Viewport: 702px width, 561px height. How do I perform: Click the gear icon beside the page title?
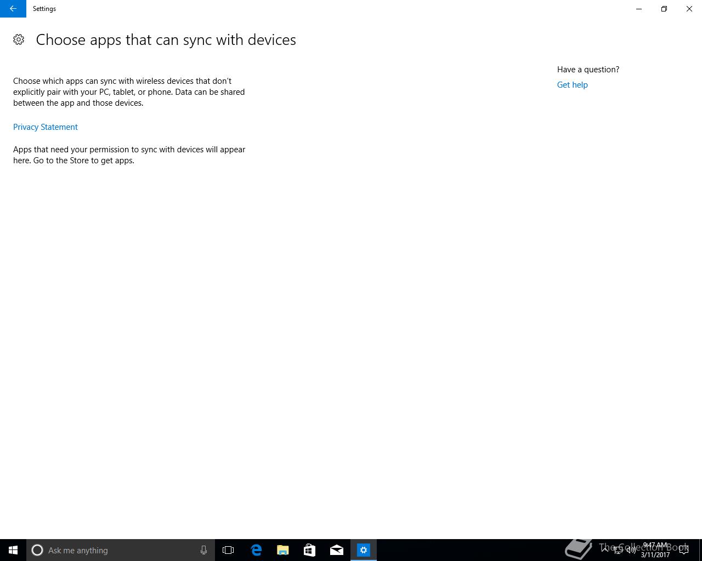(x=19, y=39)
